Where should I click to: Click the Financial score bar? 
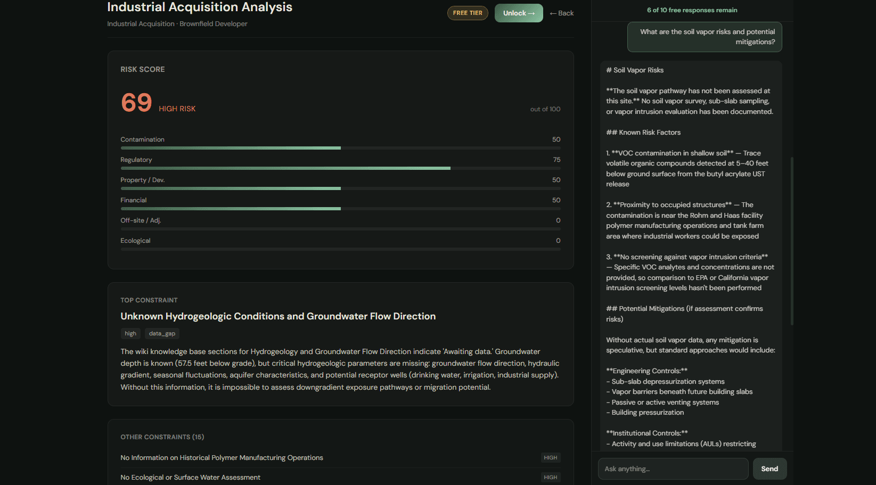click(340, 209)
